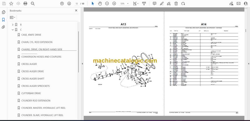
Task: Open the page thumbnails panel
Action: pos(4,12)
